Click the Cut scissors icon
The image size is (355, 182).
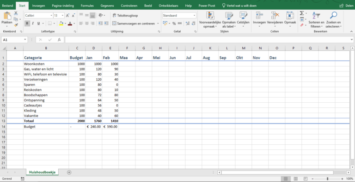click(16, 13)
